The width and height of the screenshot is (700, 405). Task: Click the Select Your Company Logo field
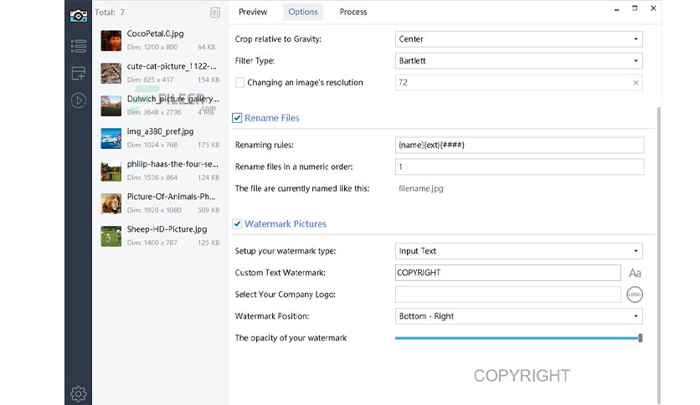click(x=508, y=295)
